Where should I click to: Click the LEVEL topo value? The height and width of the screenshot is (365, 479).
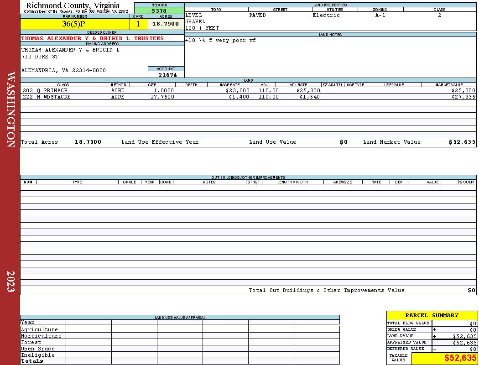point(194,15)
